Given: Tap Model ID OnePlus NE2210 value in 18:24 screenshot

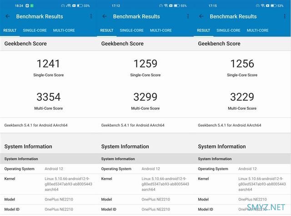Looking at the screenshot, I should 59,209.
